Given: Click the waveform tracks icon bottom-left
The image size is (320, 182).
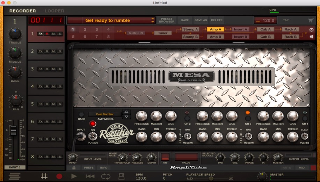Looking at the screenshot, I should pos(15,176).
